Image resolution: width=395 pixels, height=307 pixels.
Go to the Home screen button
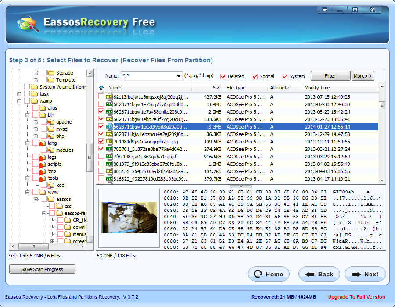pyautogui.click(x=269, y=274)
